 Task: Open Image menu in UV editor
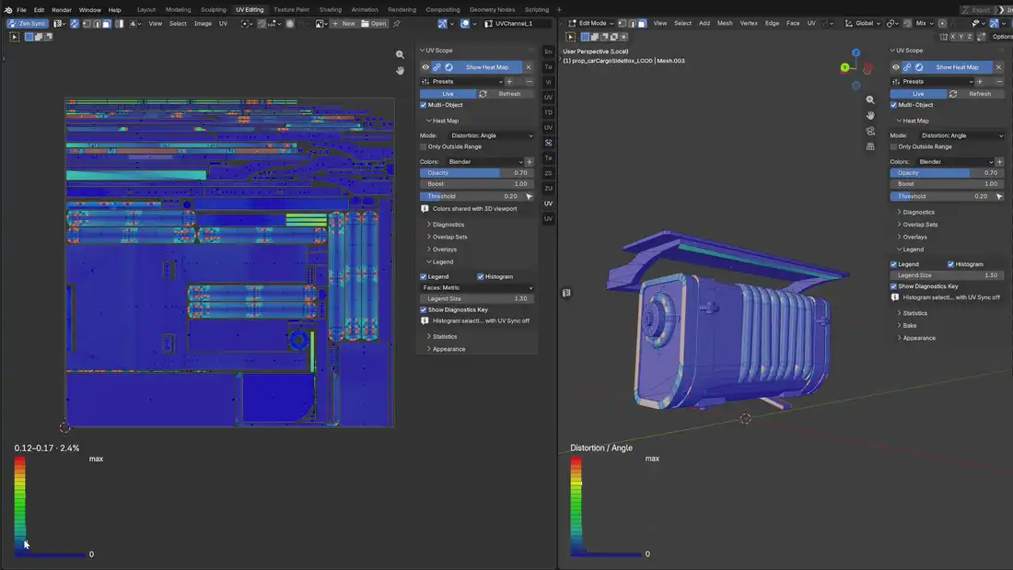203,23
